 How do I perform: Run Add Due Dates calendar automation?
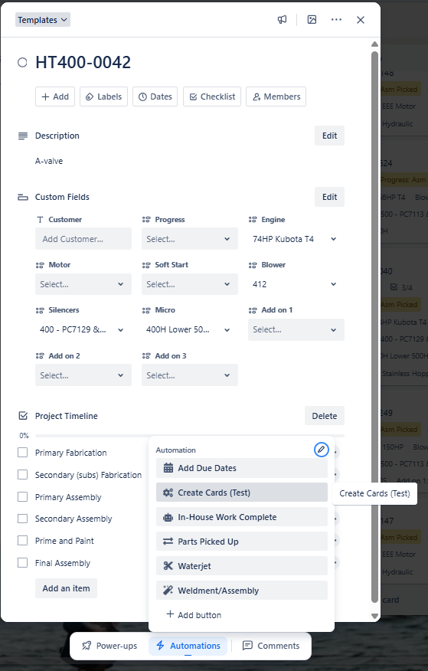coord(242,468)
